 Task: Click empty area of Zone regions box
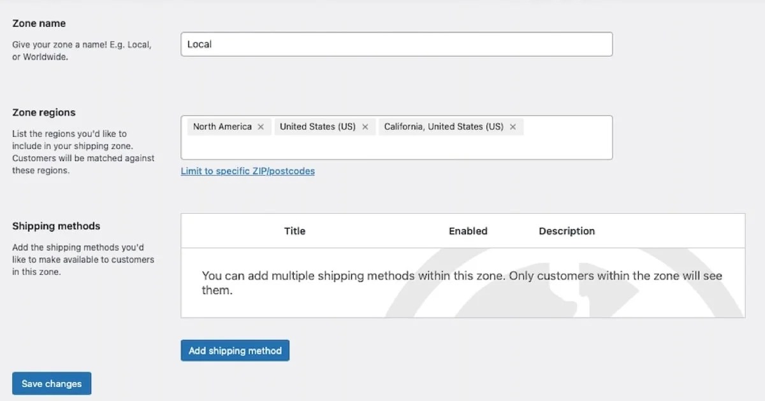(x=396, y=148)
